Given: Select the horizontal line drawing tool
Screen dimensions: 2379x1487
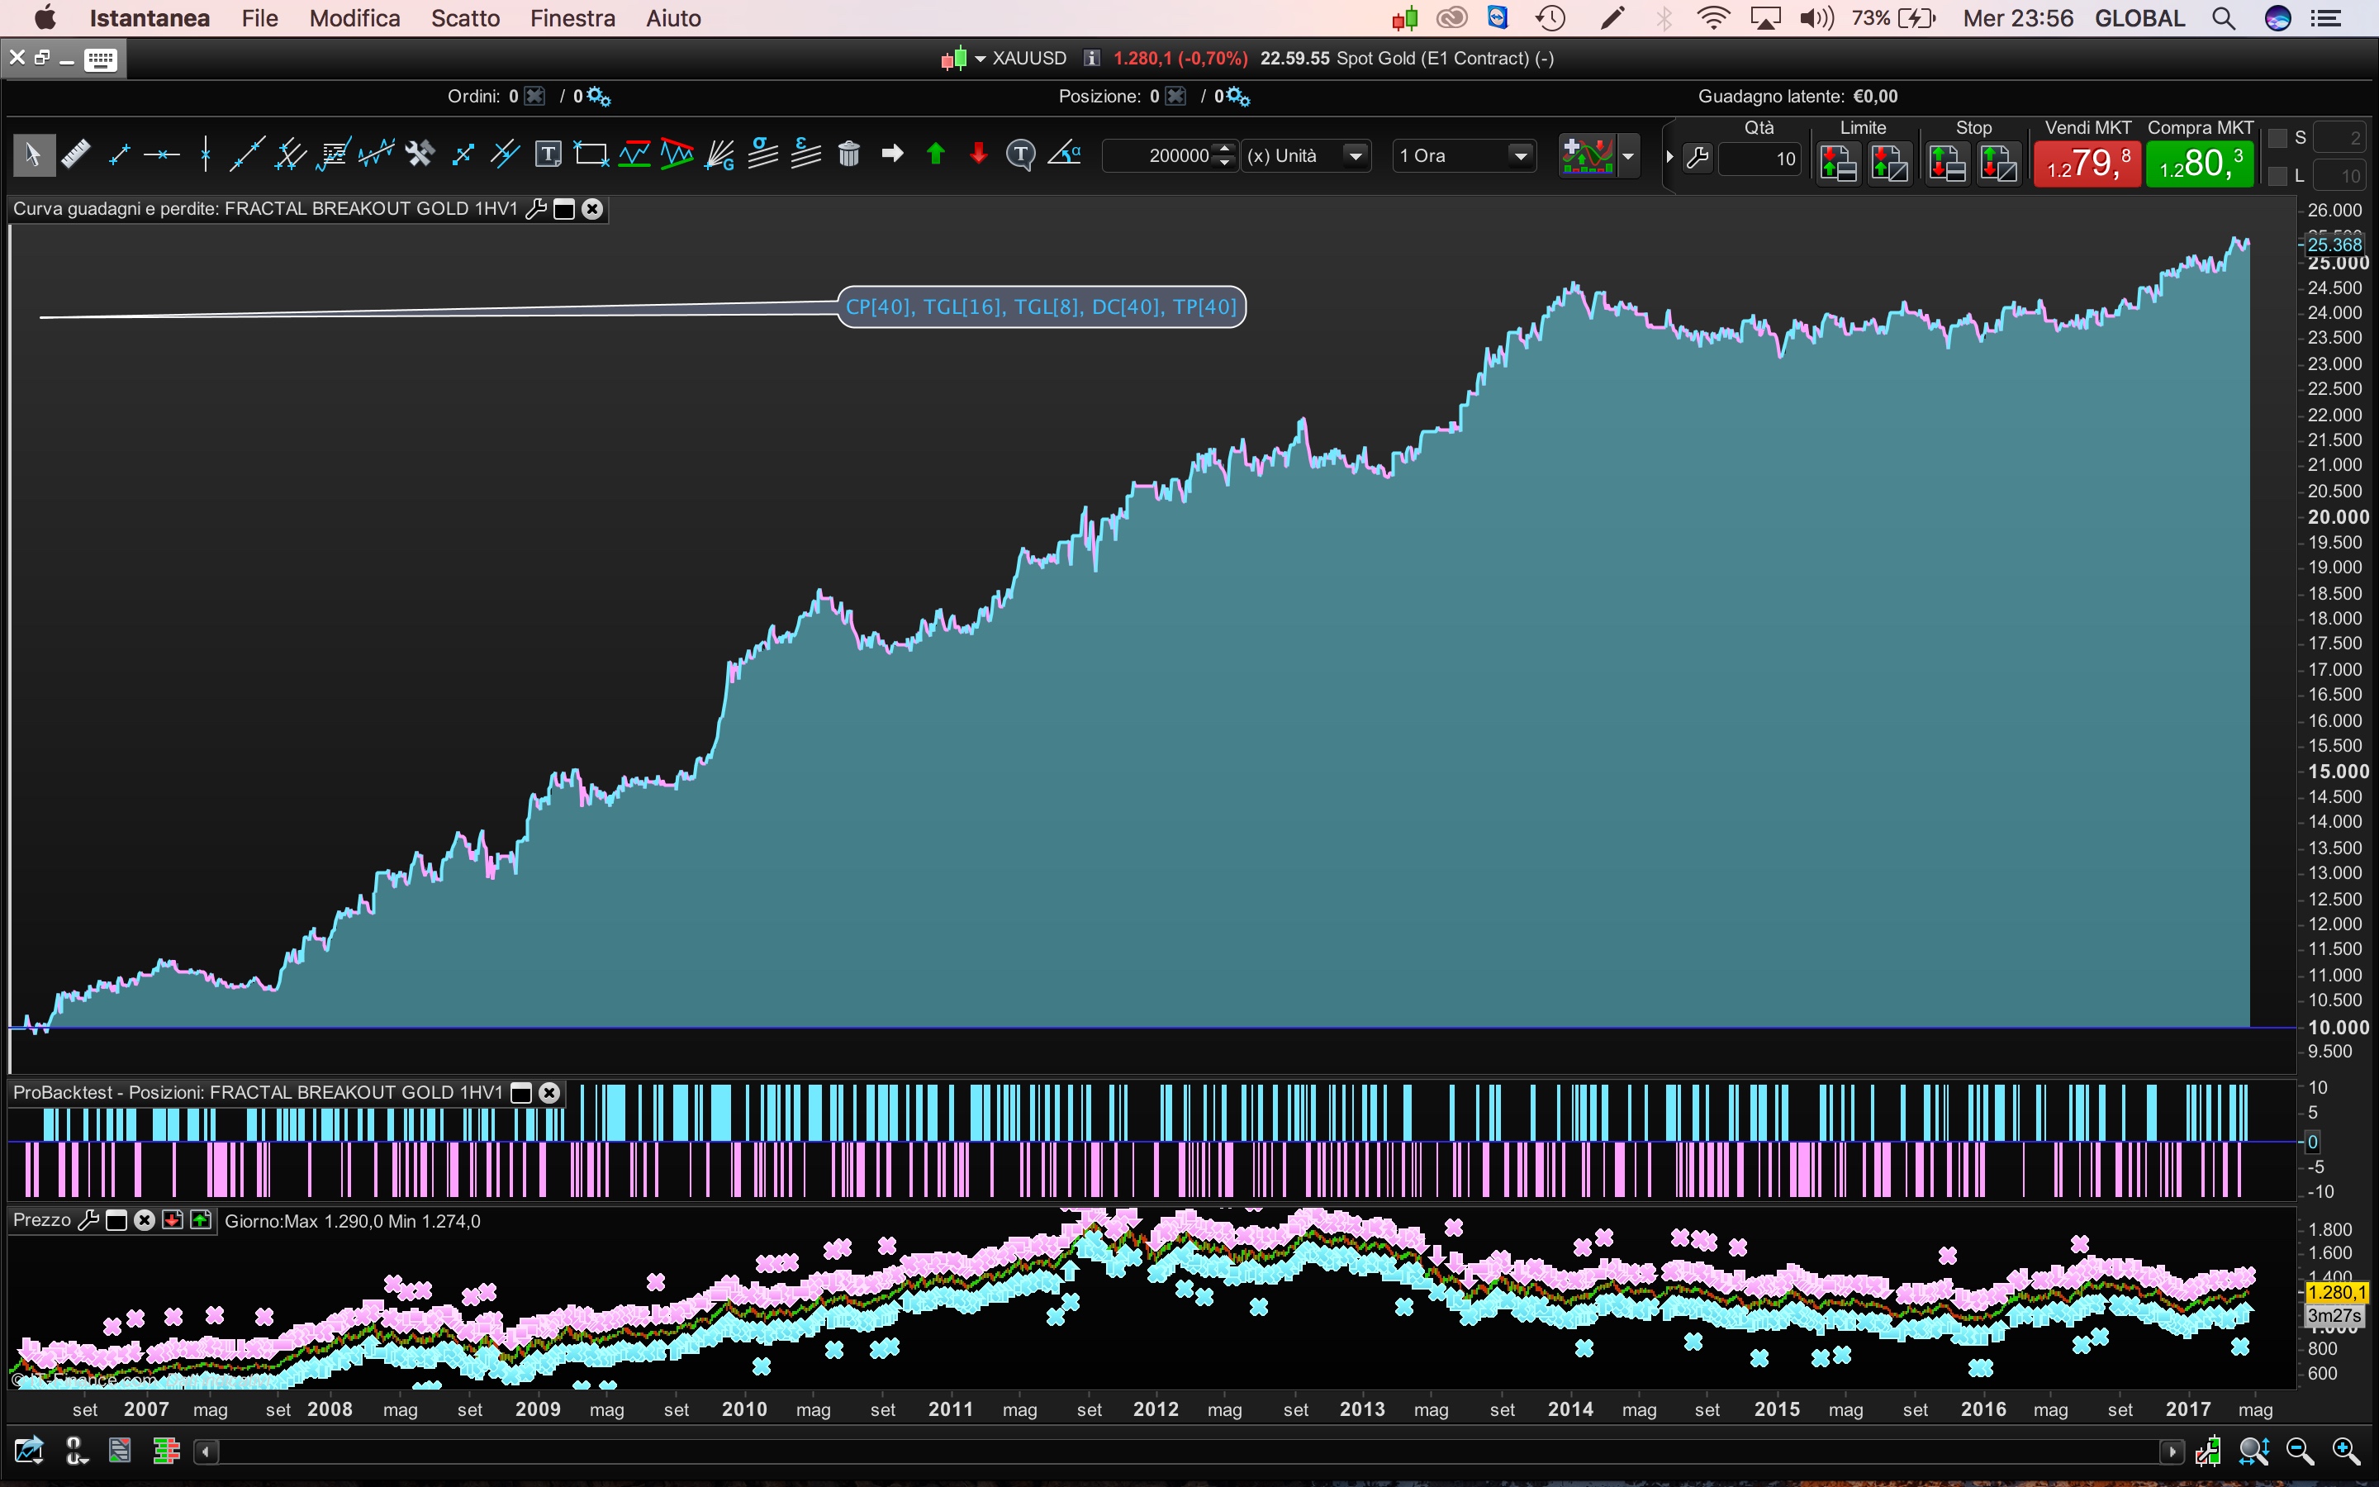Looking at the screenshot, I should pyautogui.click(x=161, y=154).
